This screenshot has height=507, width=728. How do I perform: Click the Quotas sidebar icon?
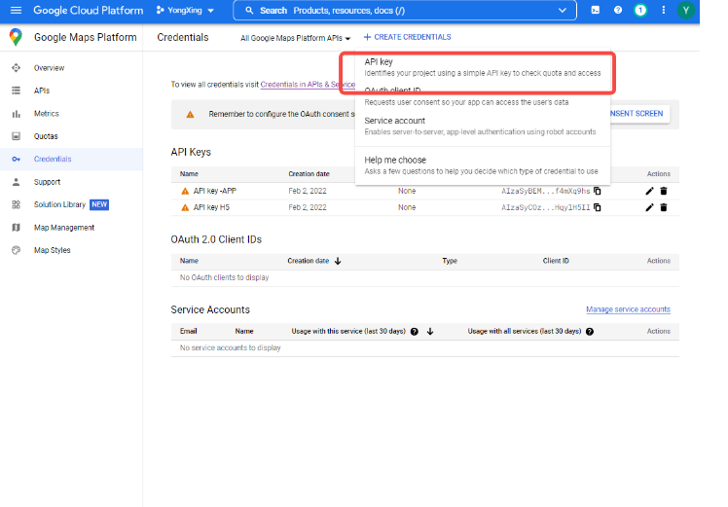17,136
